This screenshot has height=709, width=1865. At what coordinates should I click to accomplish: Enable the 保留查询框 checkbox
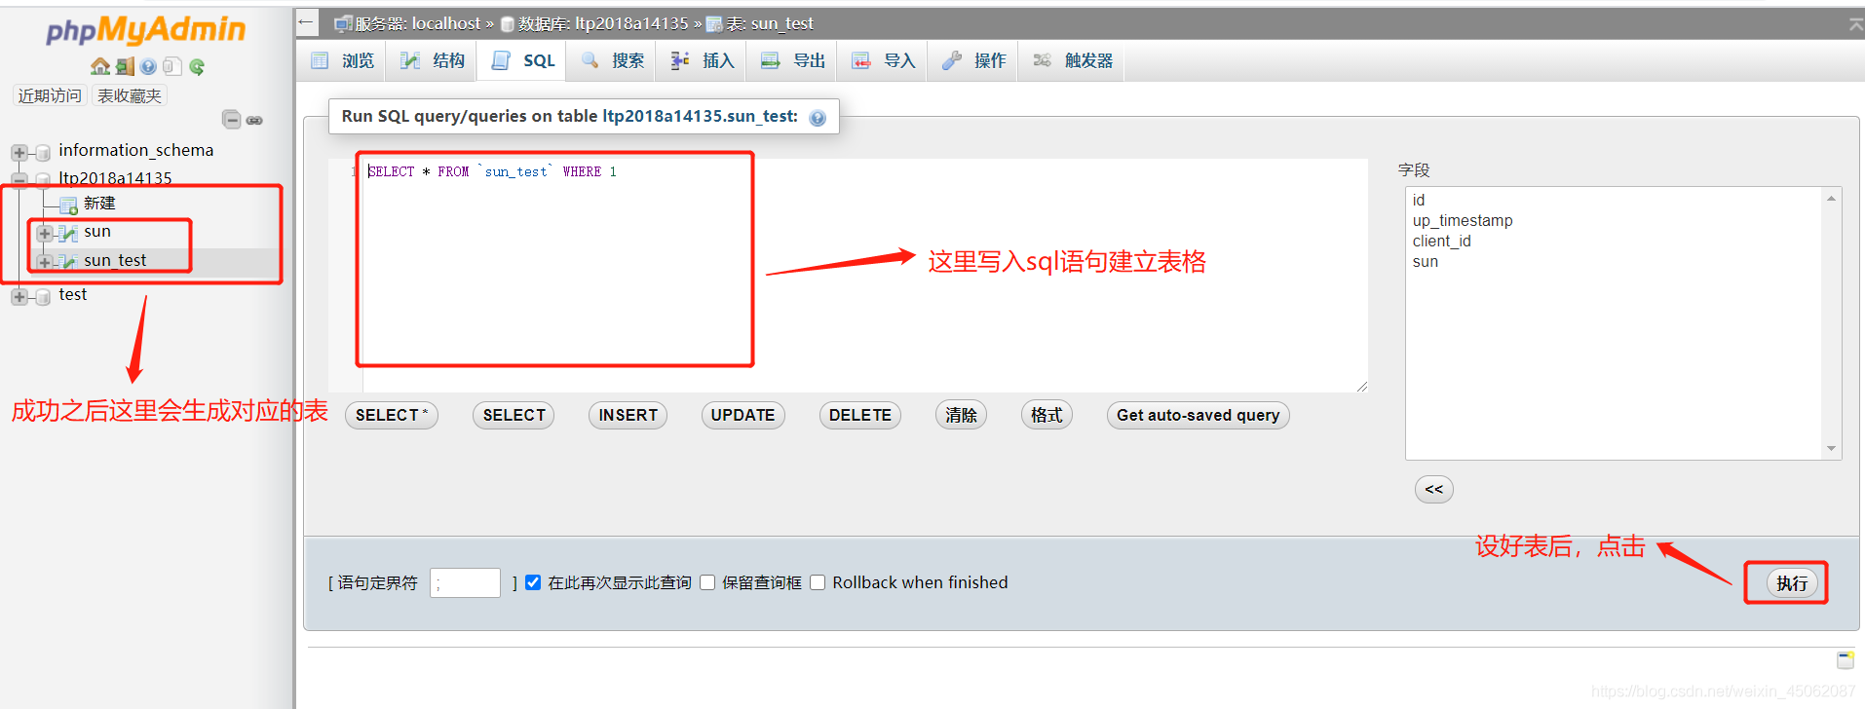707,582
